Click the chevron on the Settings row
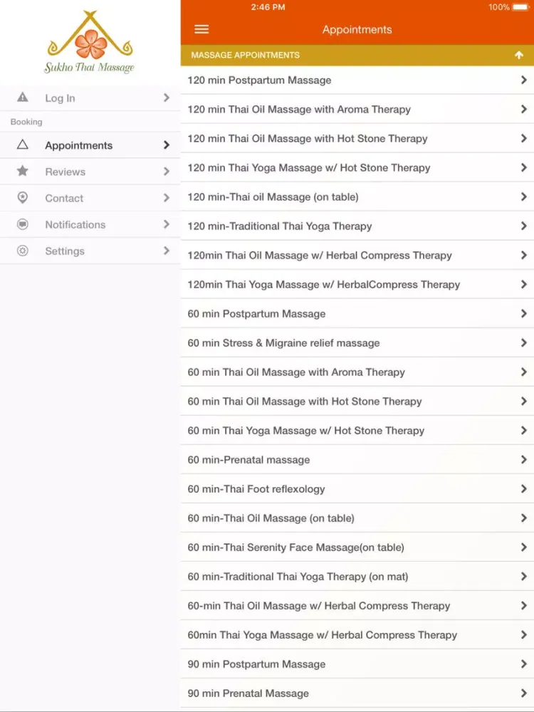 point(167,250)
